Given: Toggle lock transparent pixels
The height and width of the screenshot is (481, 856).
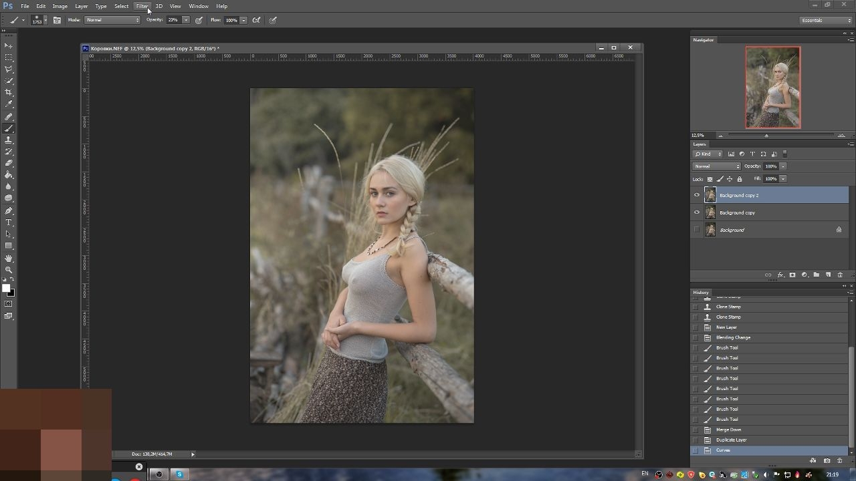Looking at the screenshot, I should click(x=710, y=179).
